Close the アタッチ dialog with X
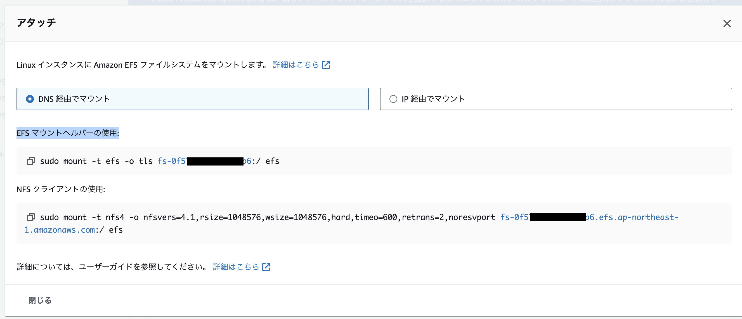Viewport: 742px width, 319px height. (x=727, y=24)
